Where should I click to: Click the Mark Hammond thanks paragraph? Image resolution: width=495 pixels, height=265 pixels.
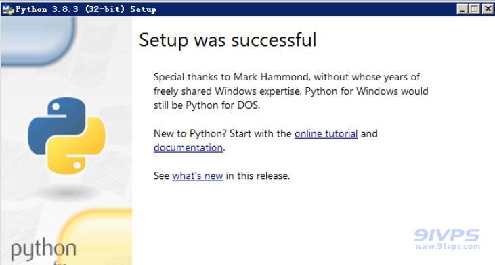point(290,91)
